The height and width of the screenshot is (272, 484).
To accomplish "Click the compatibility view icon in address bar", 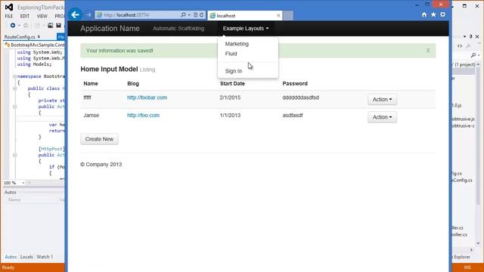I will coord(195,15).
